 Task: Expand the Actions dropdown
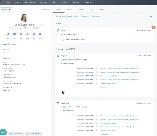click(x=46, y=10)
